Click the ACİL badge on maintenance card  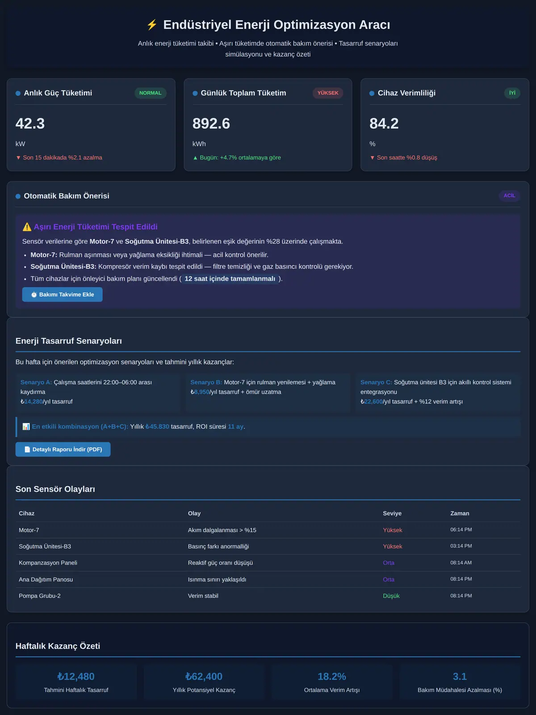click(x=510, y=196)
